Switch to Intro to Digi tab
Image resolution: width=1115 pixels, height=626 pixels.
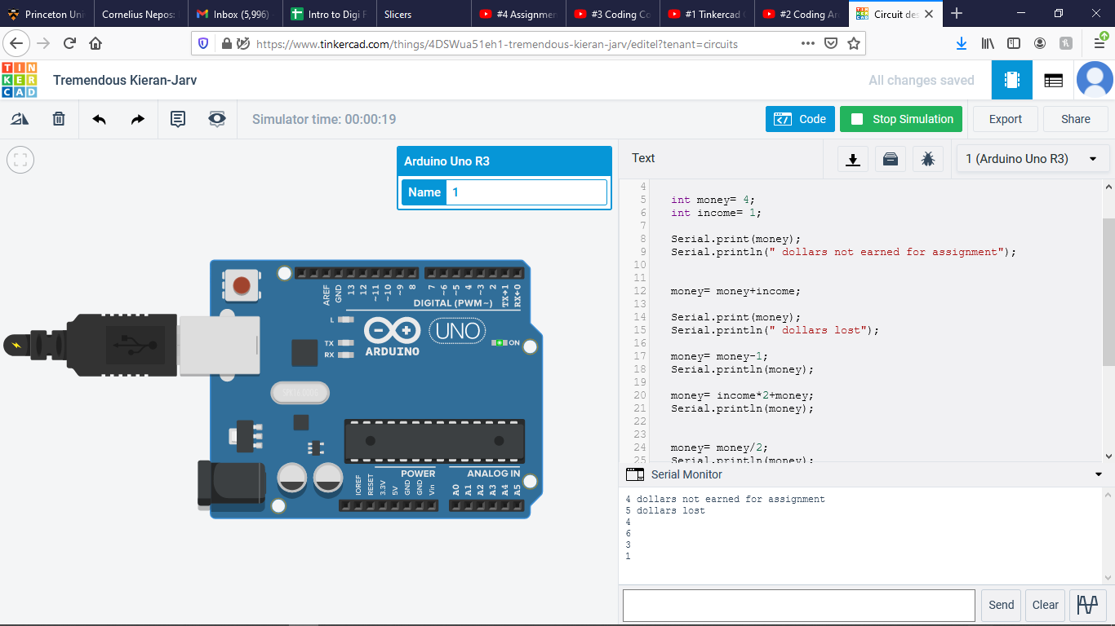[331, 14]
